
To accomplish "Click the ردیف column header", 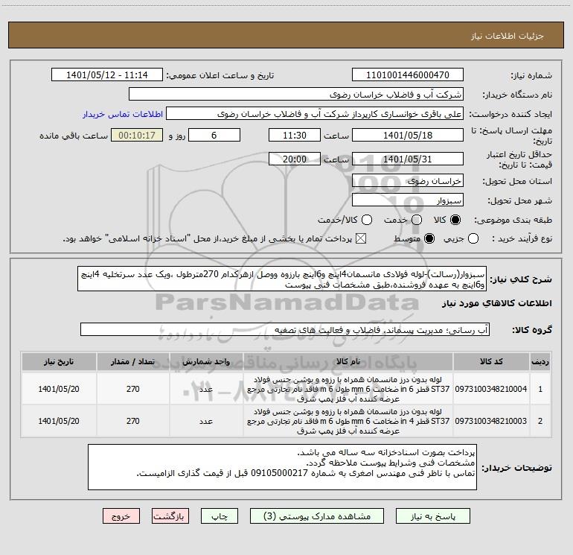I will [x=540, y=361].
